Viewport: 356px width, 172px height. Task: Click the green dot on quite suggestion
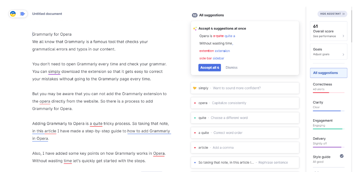tap(195, 118)
